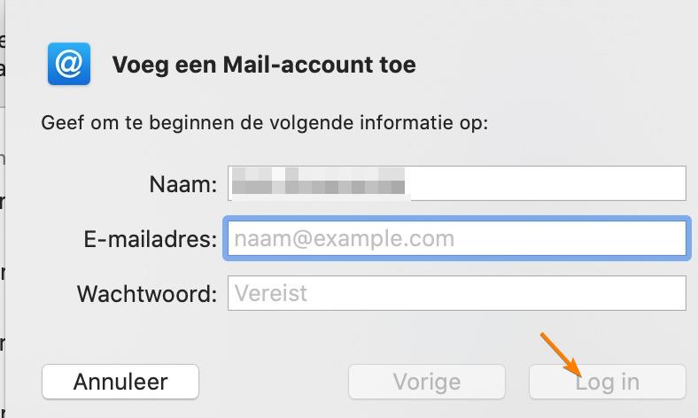Image resolution: width=698 pixels, height=418 pixels.
Task: Click empty area right of blurred name
Action: pos(547,183)
